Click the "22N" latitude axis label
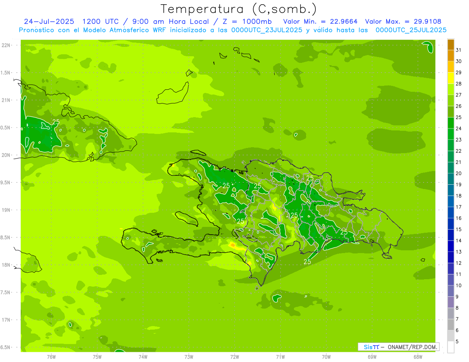This screenshot has width=469, height=362. (x=6, y=45)
